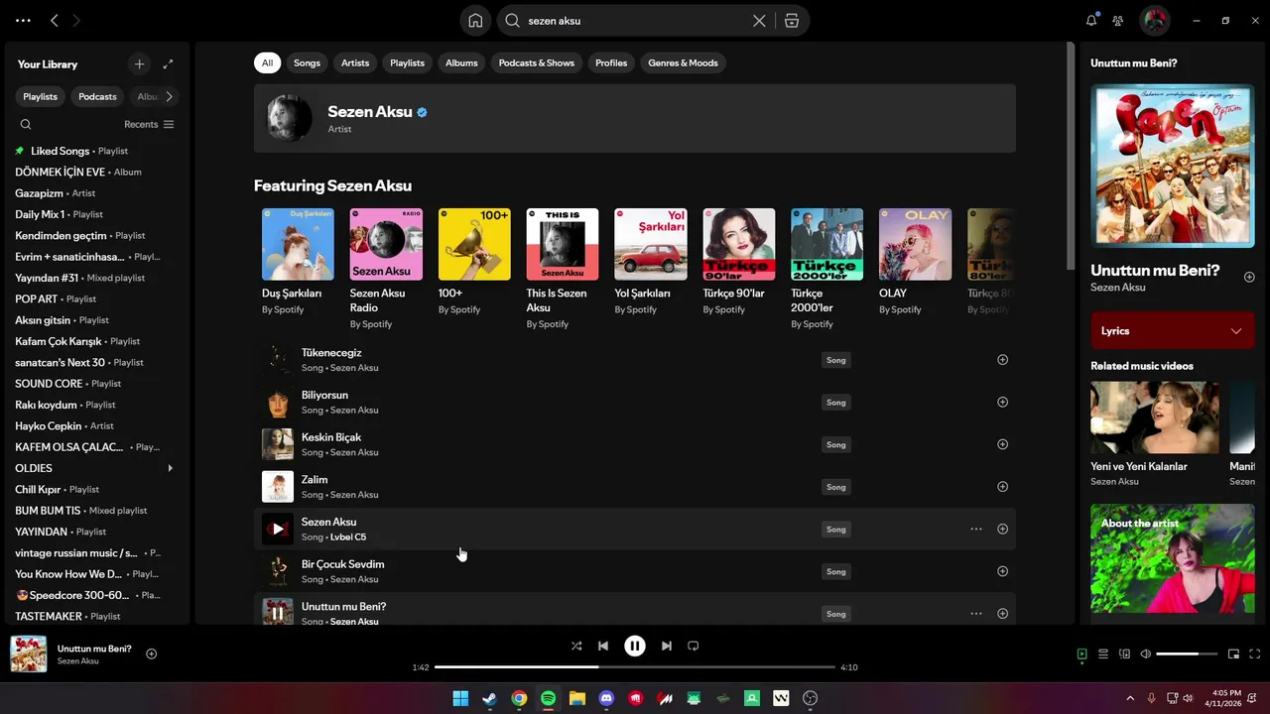Skip to the next track

(x=667, y=646)
